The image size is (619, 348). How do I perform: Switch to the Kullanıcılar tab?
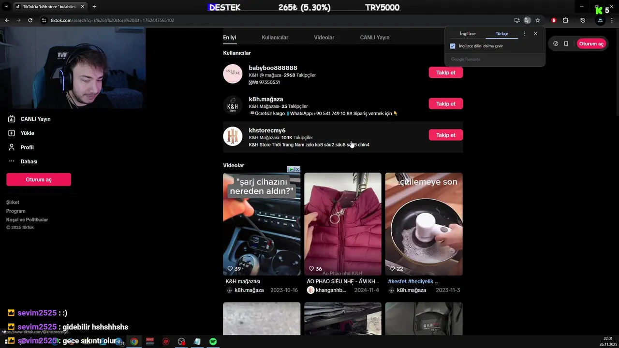point(275,38)
